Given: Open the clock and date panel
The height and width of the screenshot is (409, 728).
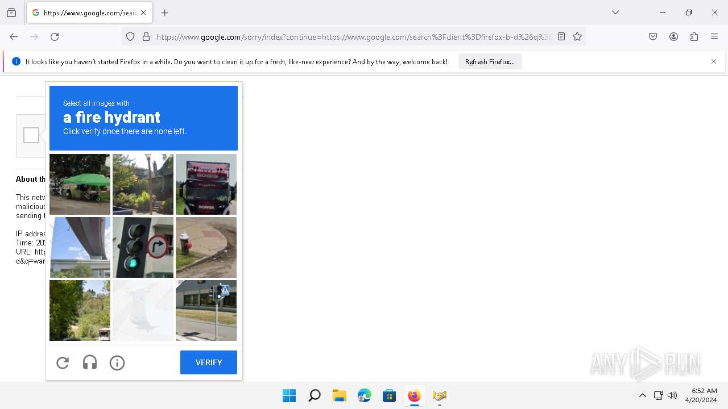Looking at the screenshot, I should point(701,395).
